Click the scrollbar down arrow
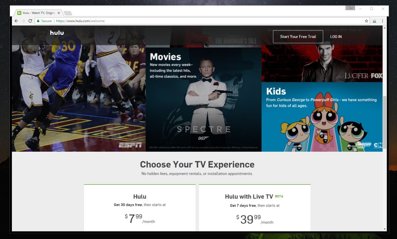 [384, 229]
